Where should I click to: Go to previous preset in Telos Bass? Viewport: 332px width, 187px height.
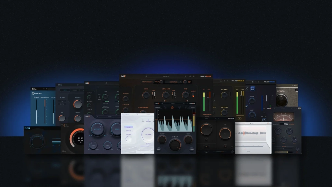click(190, 76)
